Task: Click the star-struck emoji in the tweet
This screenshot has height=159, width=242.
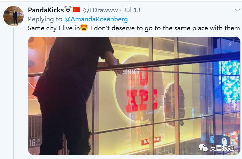Action: click(84, 28)
